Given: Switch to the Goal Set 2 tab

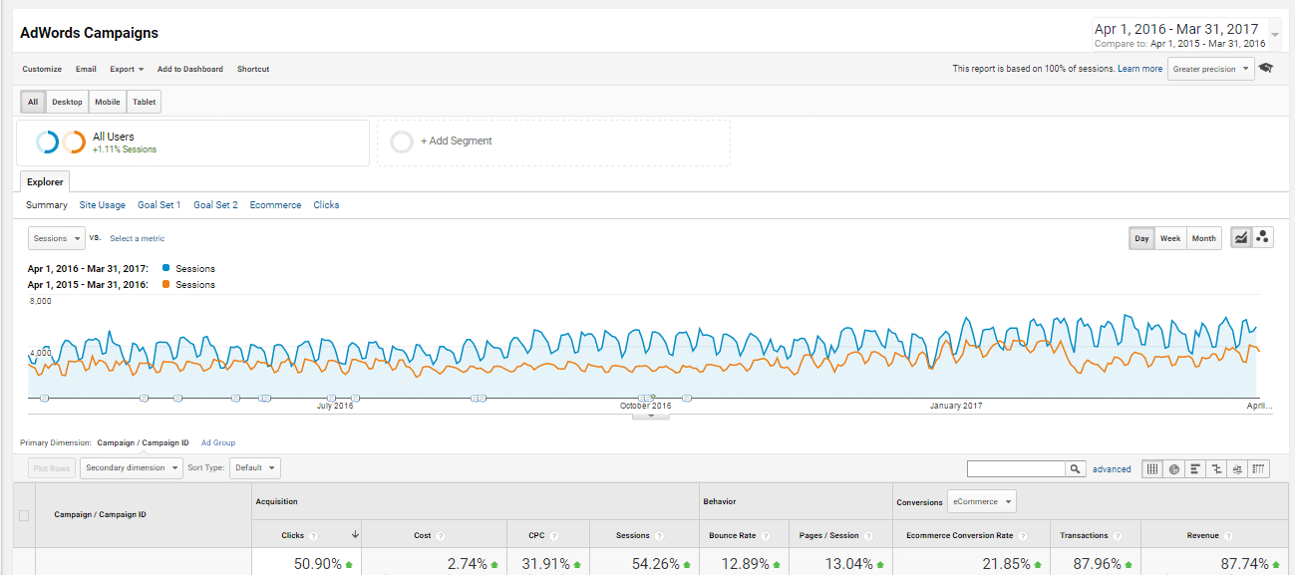Looking at the screenshot, I should pos(215,205).
